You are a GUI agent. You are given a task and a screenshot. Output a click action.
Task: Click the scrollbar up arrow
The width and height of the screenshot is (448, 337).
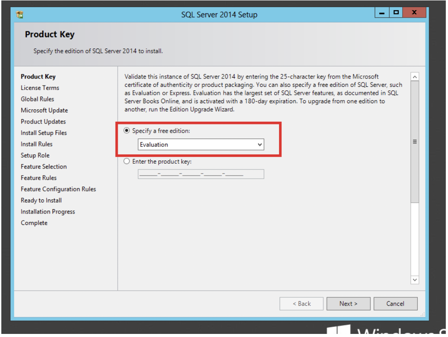[414, 77]
